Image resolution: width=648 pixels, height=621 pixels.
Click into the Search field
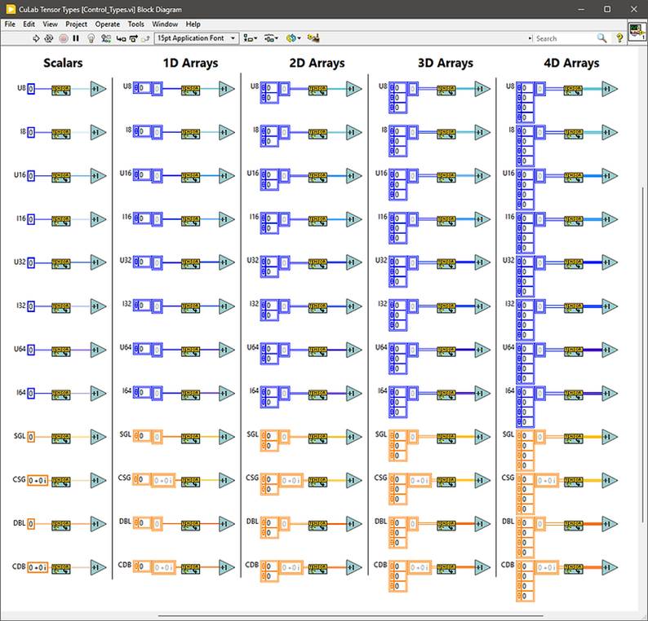(565, 38)
